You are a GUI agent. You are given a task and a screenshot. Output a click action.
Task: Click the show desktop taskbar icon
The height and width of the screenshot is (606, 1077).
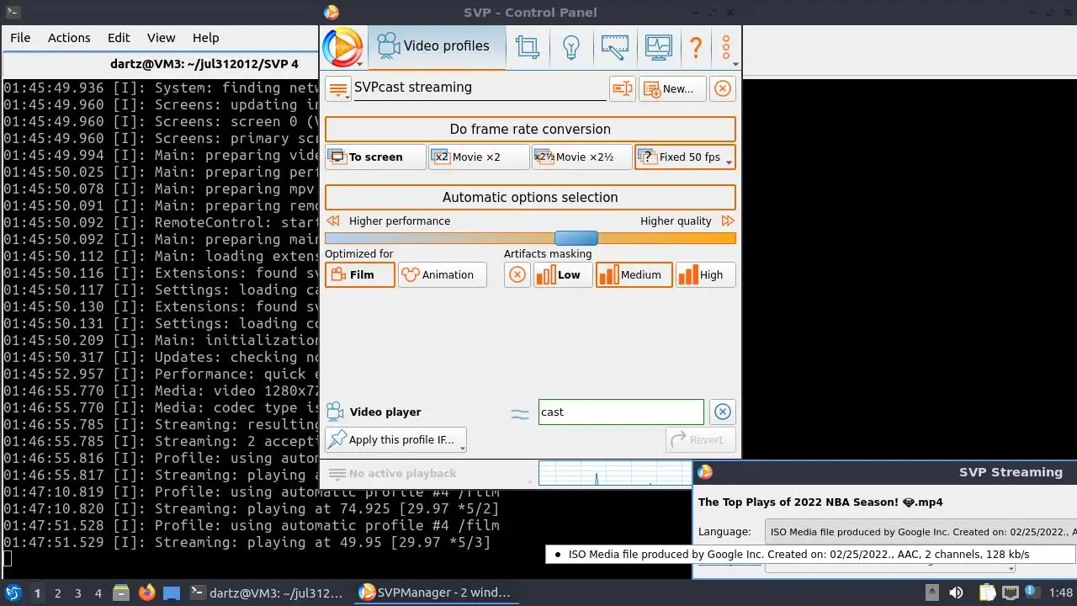pyautogui.click(x=172, y=593)
